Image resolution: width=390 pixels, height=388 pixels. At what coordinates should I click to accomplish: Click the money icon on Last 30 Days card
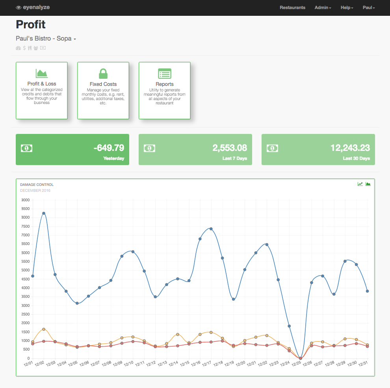pos(272,148)
